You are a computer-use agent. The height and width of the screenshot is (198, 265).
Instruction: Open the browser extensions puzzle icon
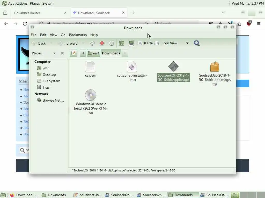239,24
